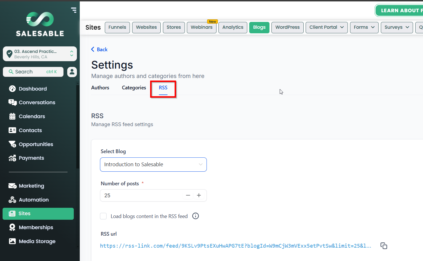Open the WordPress section
The height and width of the screenshot is (261, 423).
click(287, 28)
